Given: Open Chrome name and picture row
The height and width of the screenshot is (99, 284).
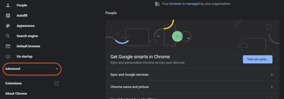Looking at the screenshot, I should point(192,87).
